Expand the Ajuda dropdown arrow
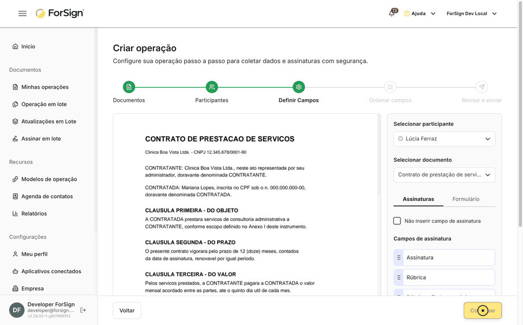The image size is (523, 325). point(433,14)
